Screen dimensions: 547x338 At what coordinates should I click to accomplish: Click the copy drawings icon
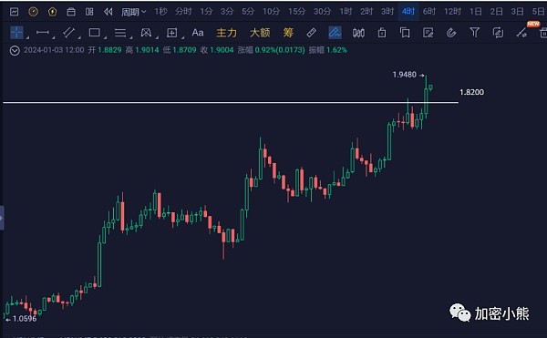pos(405,33)
